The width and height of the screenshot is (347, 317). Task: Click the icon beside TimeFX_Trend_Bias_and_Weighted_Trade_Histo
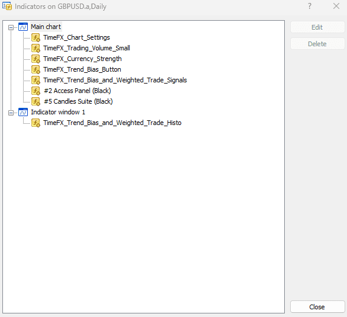coord(36,123)
